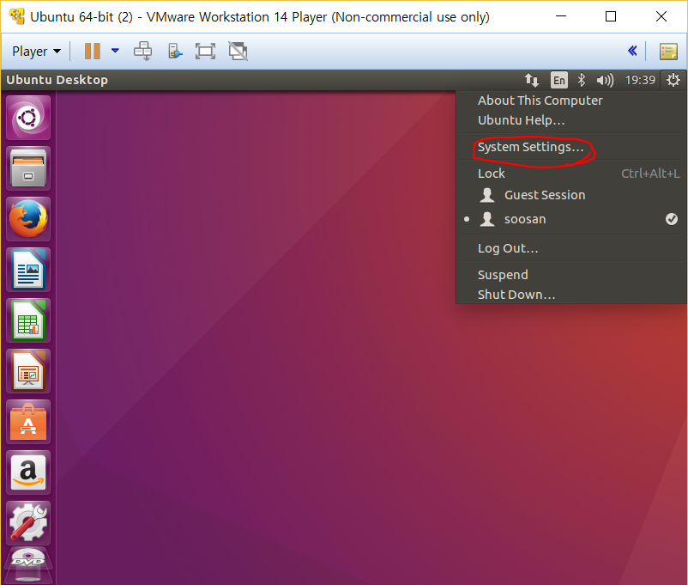This screenshot has height=585, width=688.
Task: Open the Files manager icon
Action: (29, 168)
